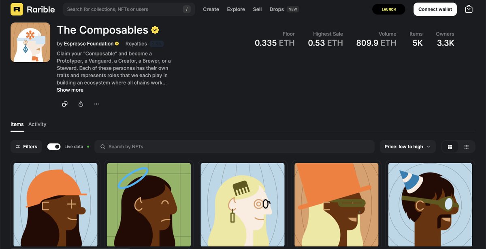Click the Composables collection avatar
This screenshot has width=486, height=249.
(x=30, y=42)
